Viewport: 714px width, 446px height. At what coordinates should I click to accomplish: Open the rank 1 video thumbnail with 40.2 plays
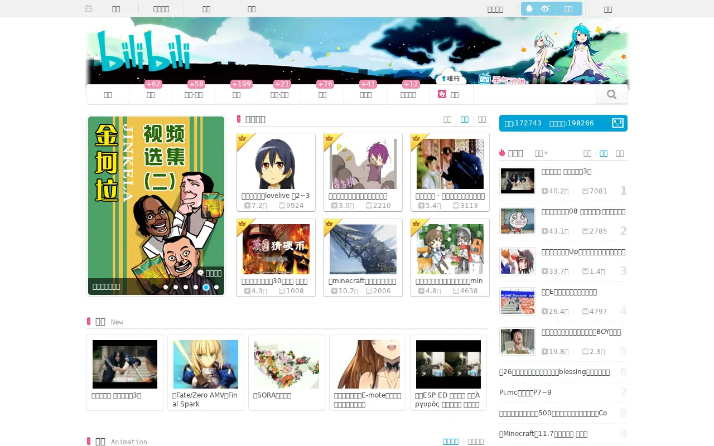518,181
